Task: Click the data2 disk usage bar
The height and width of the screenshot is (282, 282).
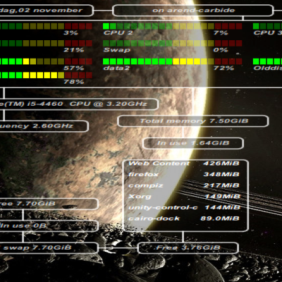Action: pyautogui.click(x=173, y=61)
